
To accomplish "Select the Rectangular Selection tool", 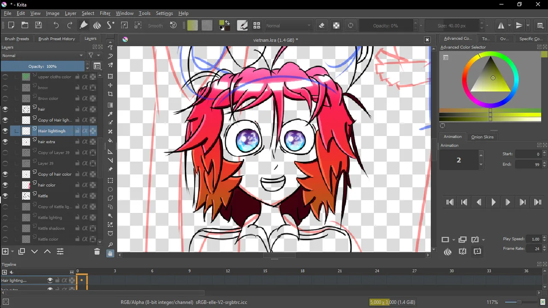I will (110, 181).
